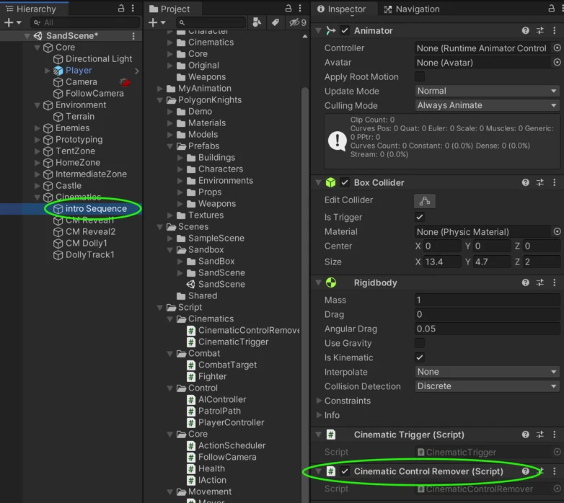Screen dimensions: 564x503
Task: Click the Hierarchy search field
Action: 85,22
